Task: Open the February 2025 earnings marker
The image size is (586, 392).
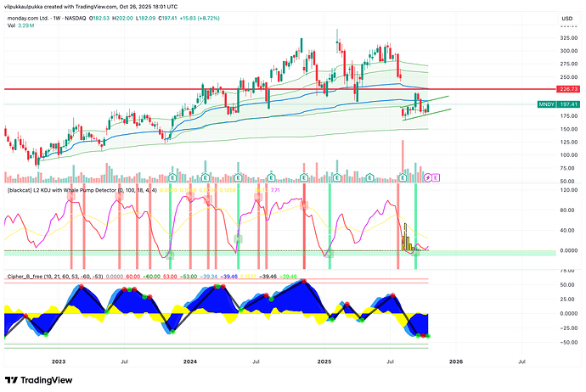Action: (x=336, y=177)
